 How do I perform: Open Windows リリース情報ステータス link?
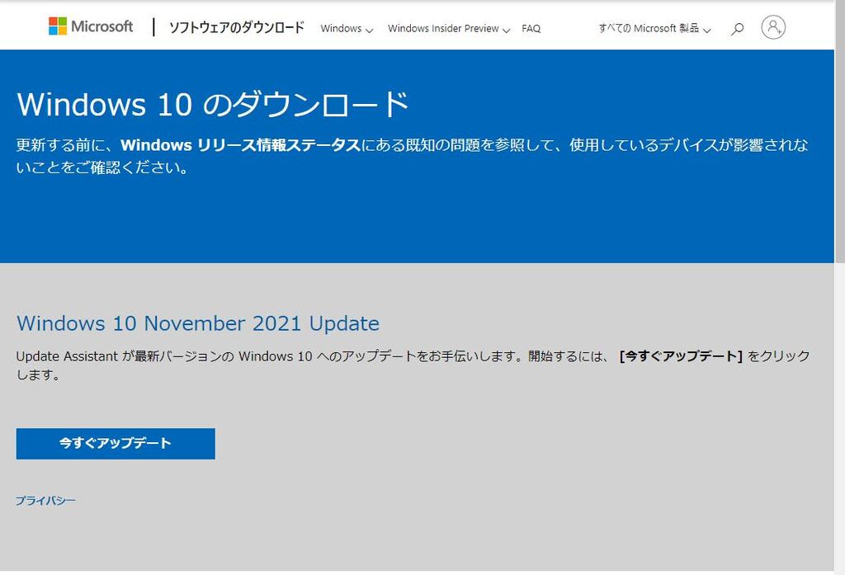[x=240, y=145]
